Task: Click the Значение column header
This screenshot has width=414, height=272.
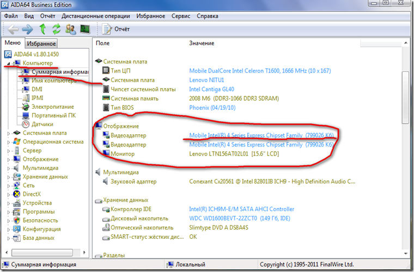Action: tap(202, 43)
